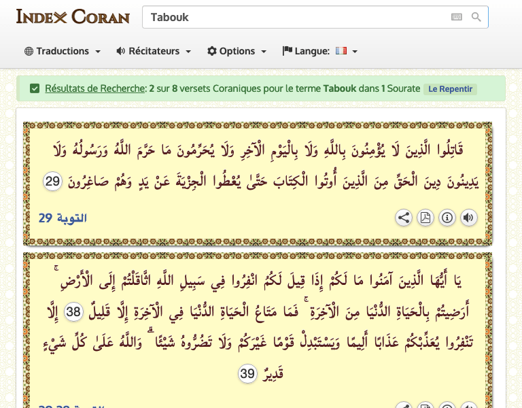This screenshot has height=408, width=522.
Task: Open the Résultats de Recherche link
Action: [95, 88]
